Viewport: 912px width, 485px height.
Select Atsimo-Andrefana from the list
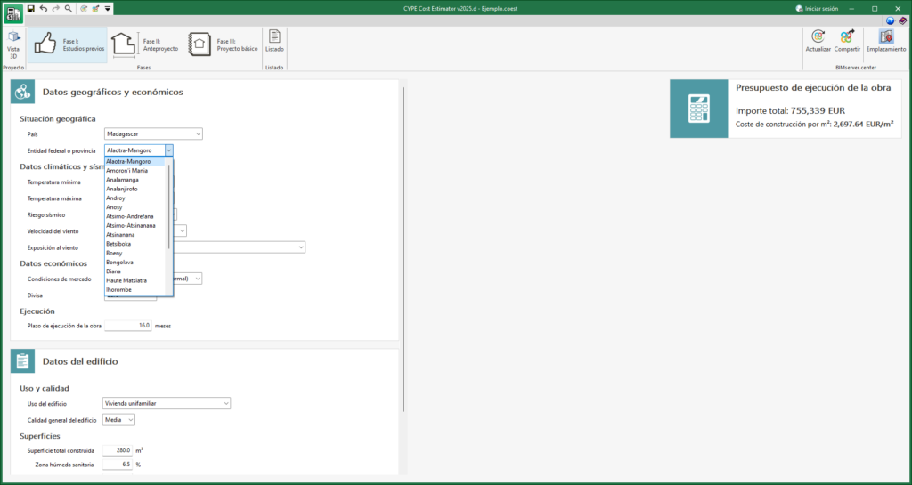(135, 216)
